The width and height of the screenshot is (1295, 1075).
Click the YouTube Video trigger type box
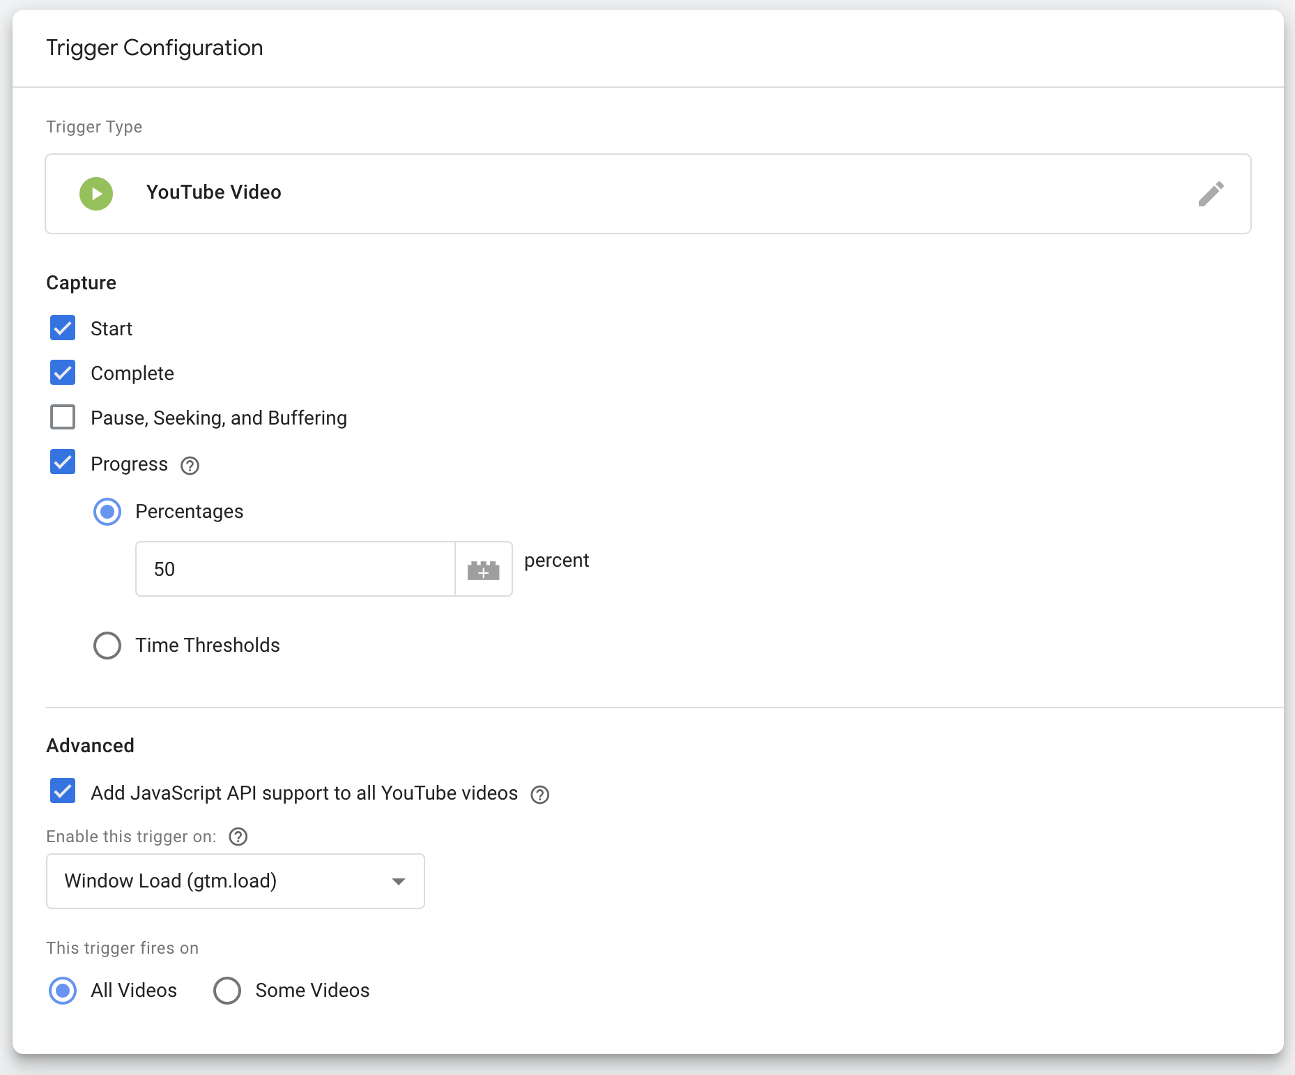[648, 194]
